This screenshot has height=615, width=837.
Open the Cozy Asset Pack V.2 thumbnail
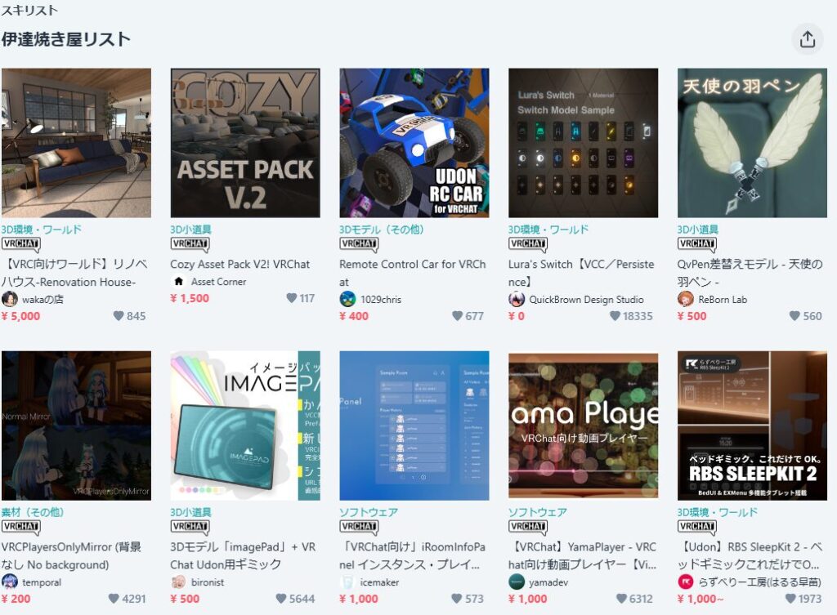tap(245, 143)
